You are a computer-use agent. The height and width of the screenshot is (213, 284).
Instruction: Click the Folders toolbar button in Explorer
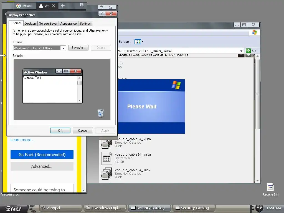124,42
